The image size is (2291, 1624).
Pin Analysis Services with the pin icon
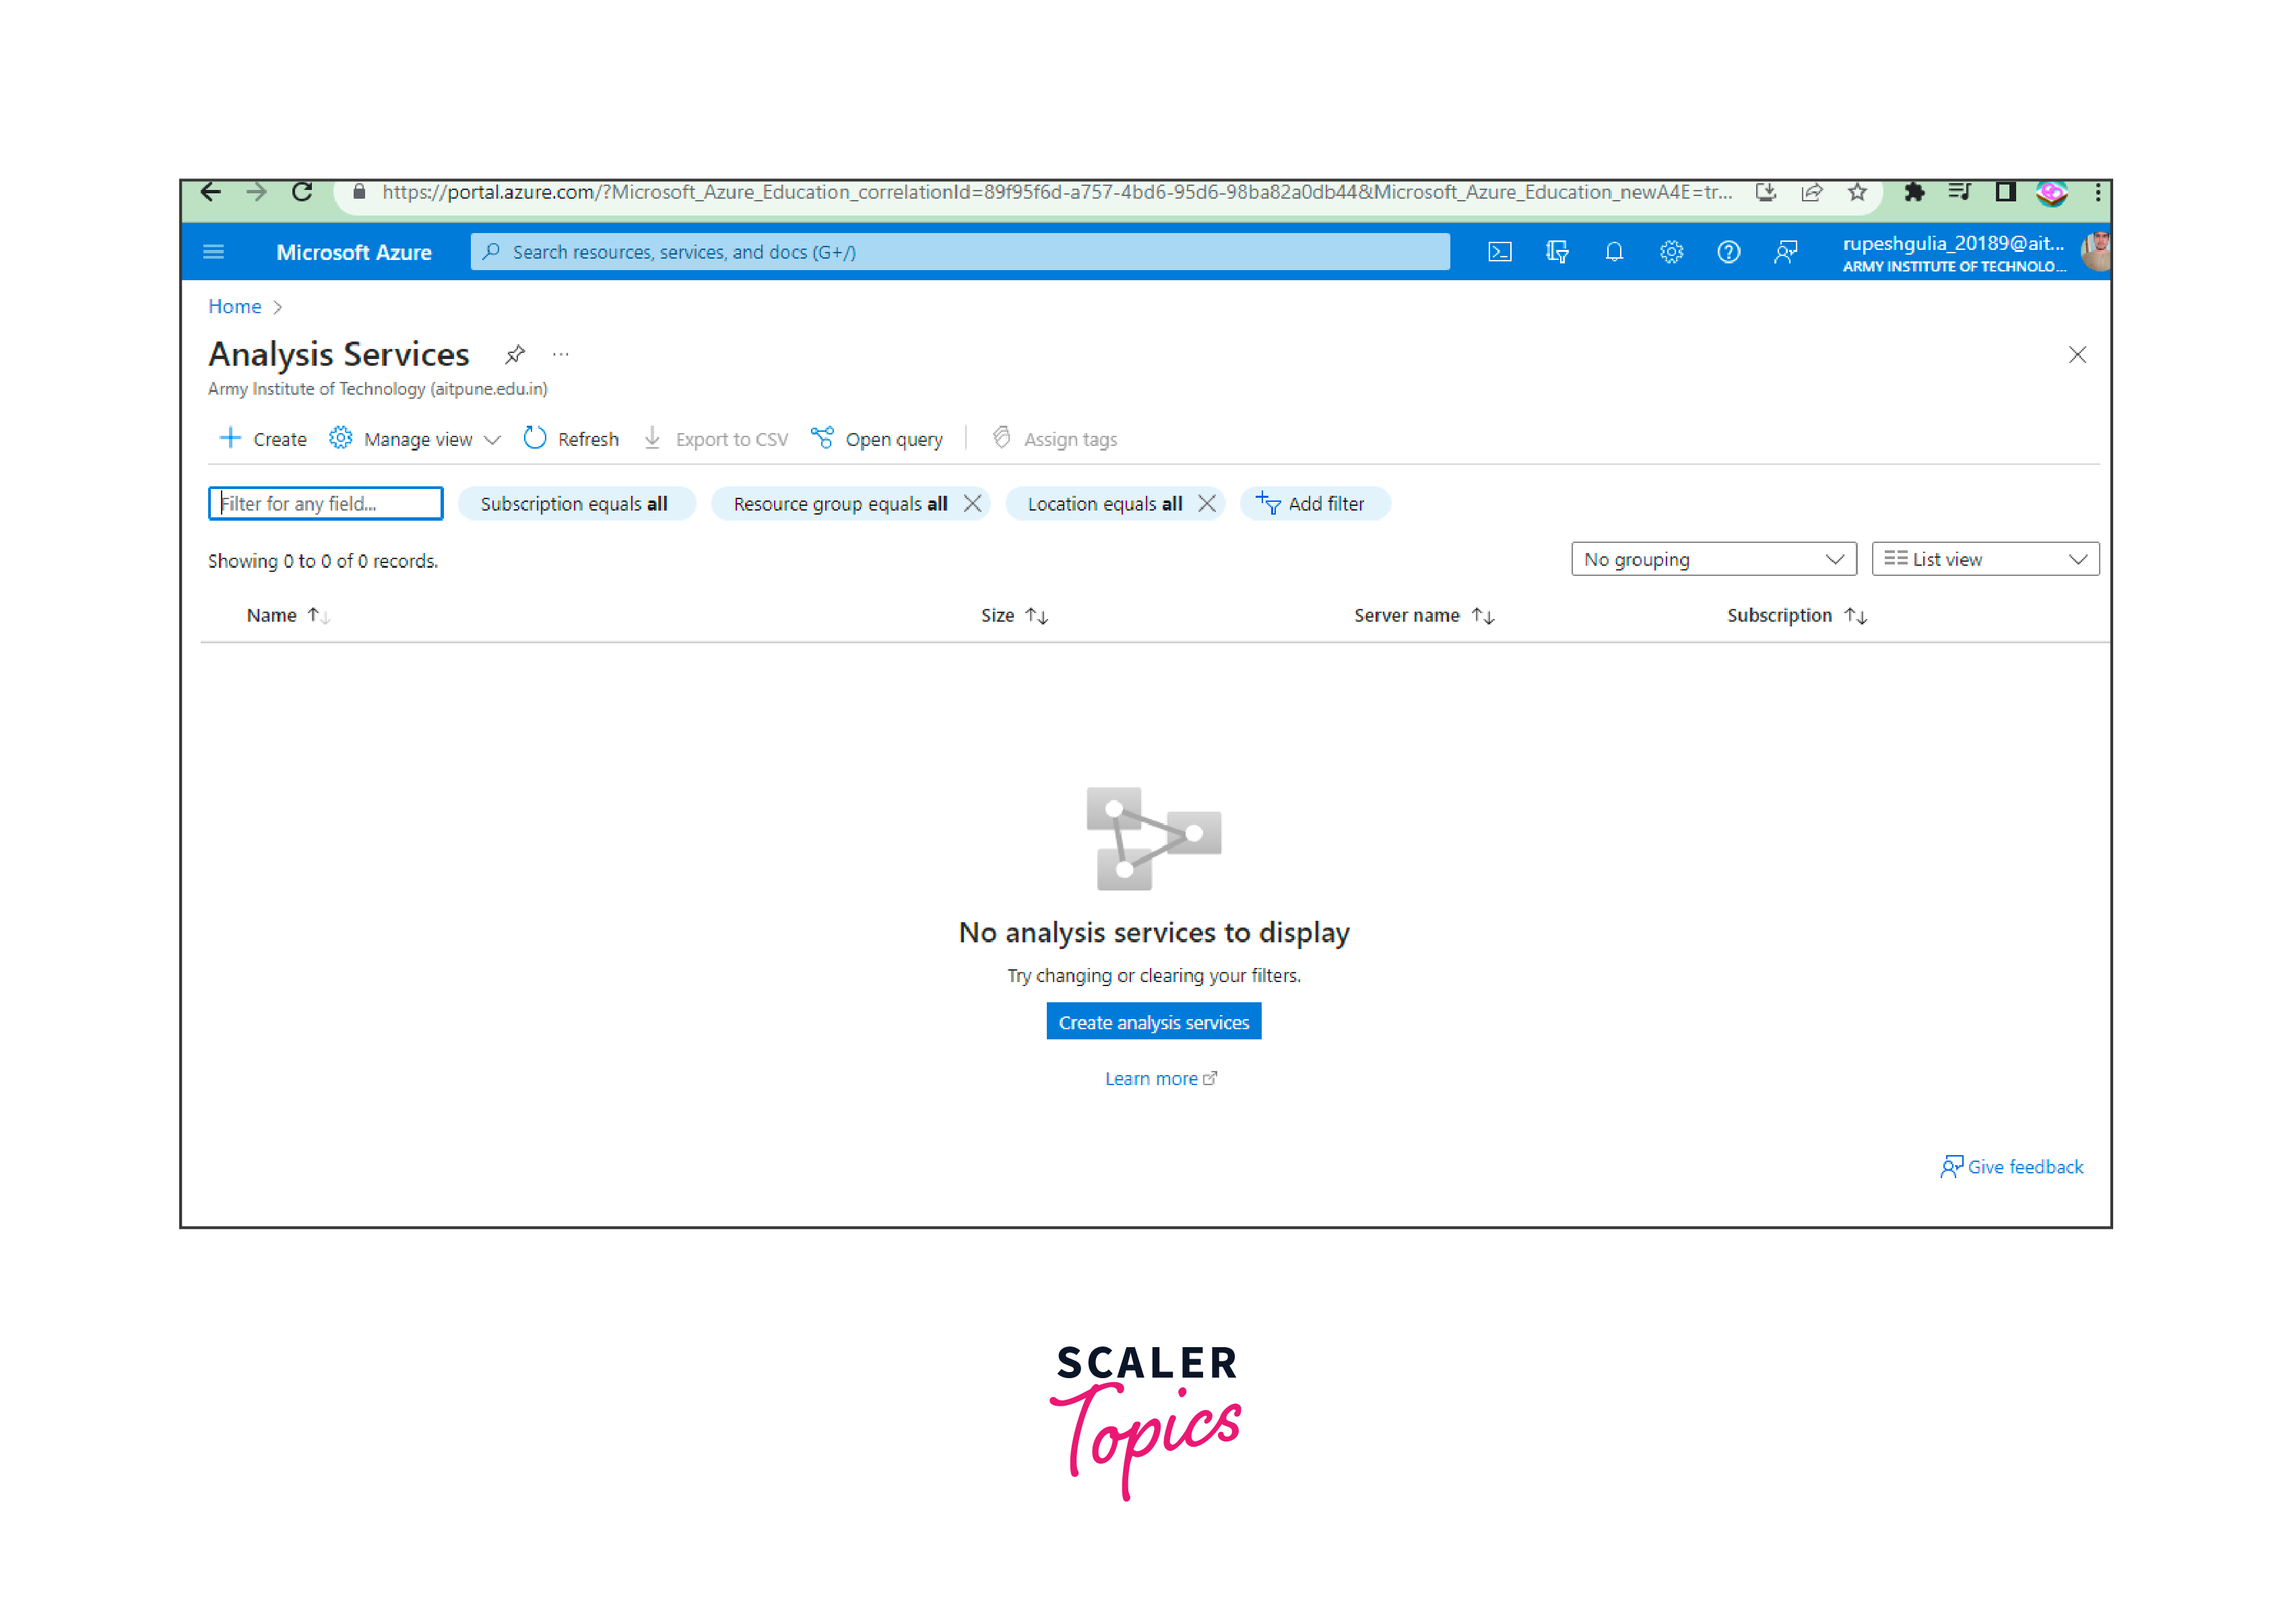(515, 354)
